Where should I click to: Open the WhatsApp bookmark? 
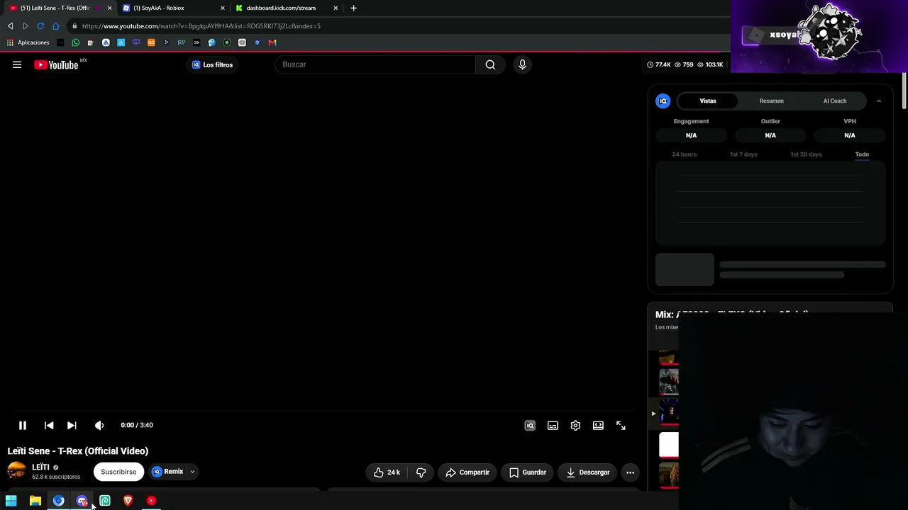[75, 42]
